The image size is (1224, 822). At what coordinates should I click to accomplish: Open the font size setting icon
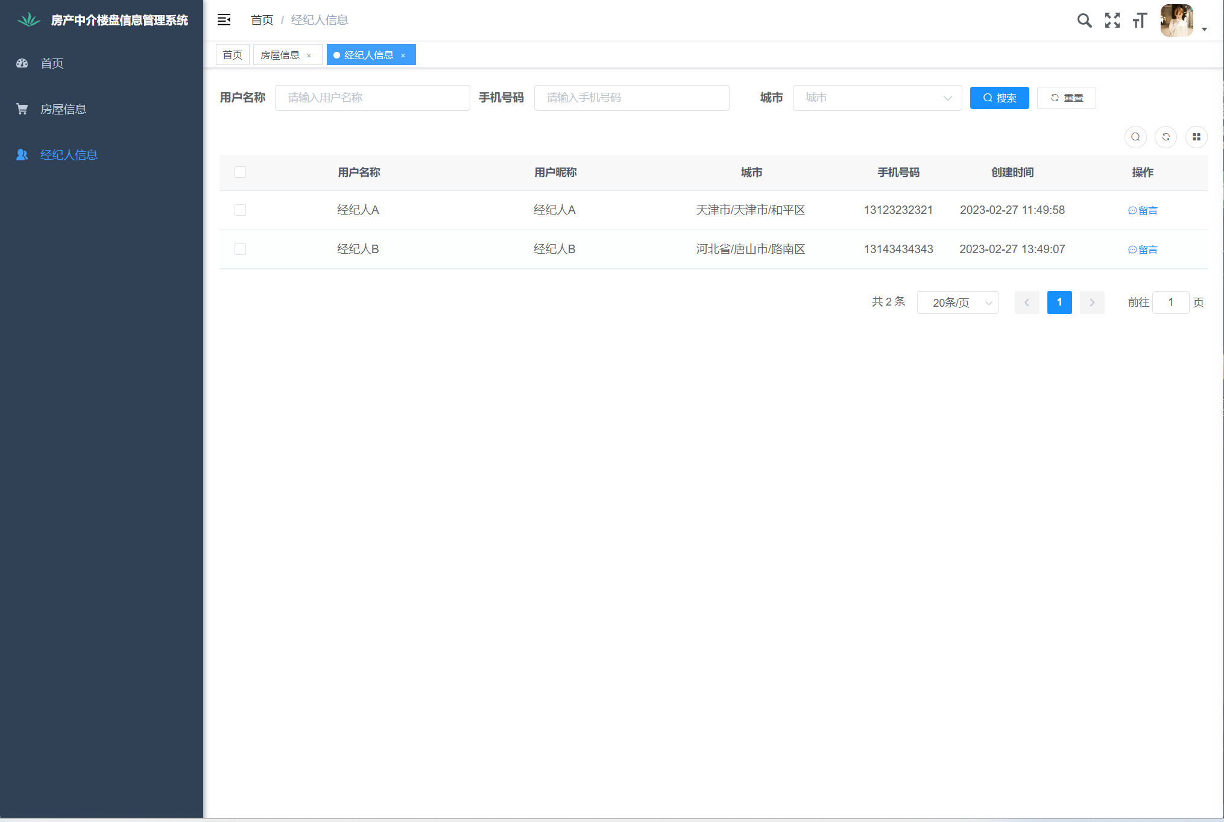(x=1139, y=20)
